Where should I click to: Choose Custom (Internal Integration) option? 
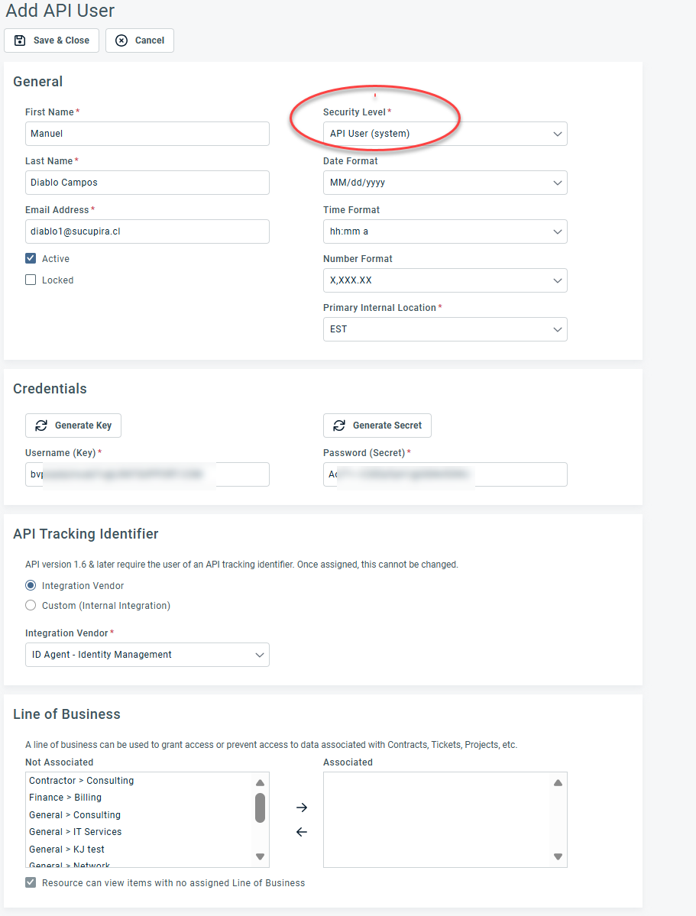point(29,604)
